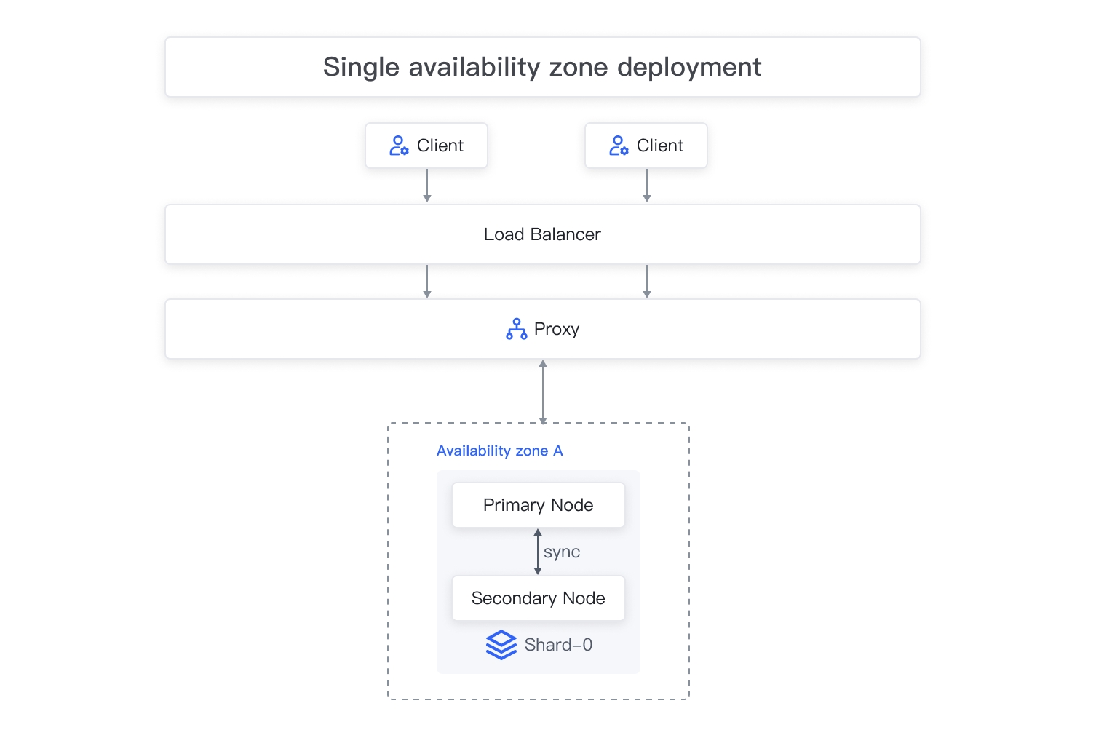Click the Proxy network icon
This screenshot has width=1096, height=754.
coord(517,329)
